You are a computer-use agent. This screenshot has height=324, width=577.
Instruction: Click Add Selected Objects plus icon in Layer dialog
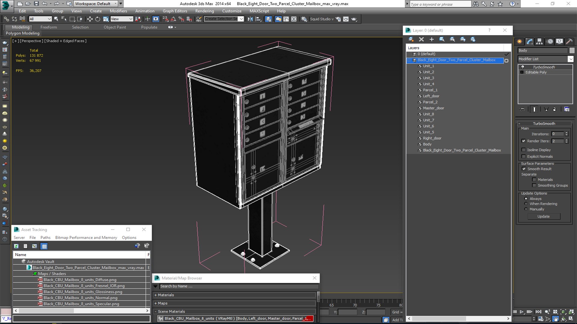[432, 39]
